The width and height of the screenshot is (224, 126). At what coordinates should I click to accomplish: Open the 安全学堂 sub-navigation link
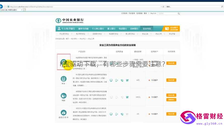click(172, 34)
